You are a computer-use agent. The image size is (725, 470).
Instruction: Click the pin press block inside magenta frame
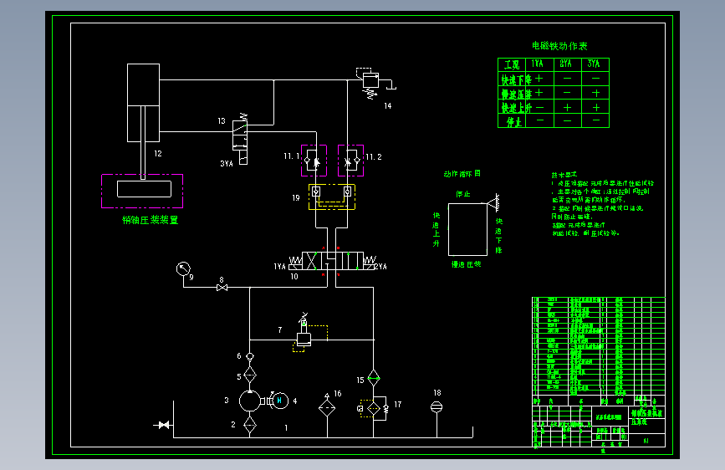tap(145, 189)
